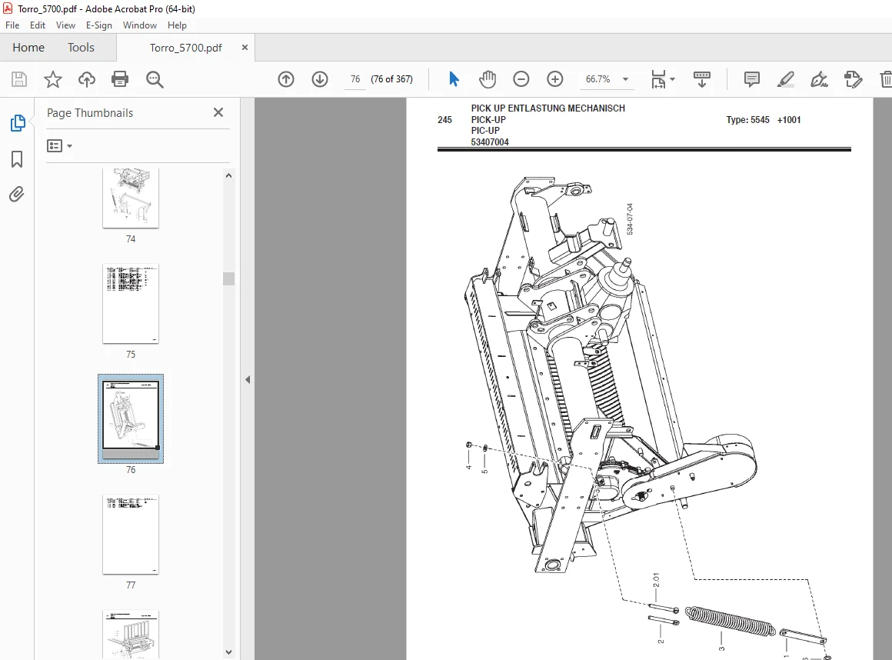Click thumbnail panel scroll up arrow

tap(228, 176)
